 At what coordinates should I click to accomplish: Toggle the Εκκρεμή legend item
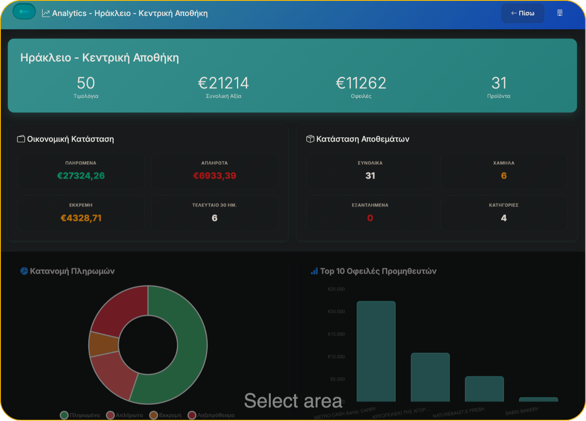tap(166, 415)
